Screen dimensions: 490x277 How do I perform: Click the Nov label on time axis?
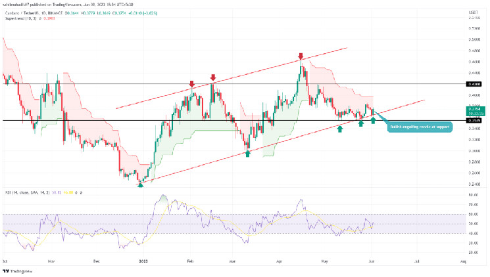click(x=51, y=261)
